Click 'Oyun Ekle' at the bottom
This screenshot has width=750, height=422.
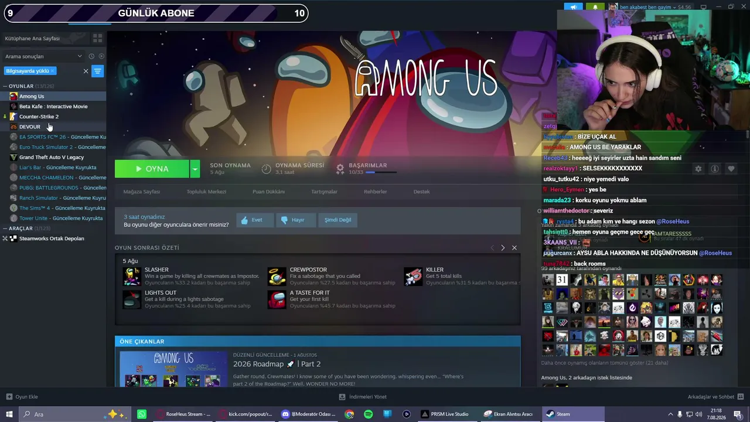[22, 397]
